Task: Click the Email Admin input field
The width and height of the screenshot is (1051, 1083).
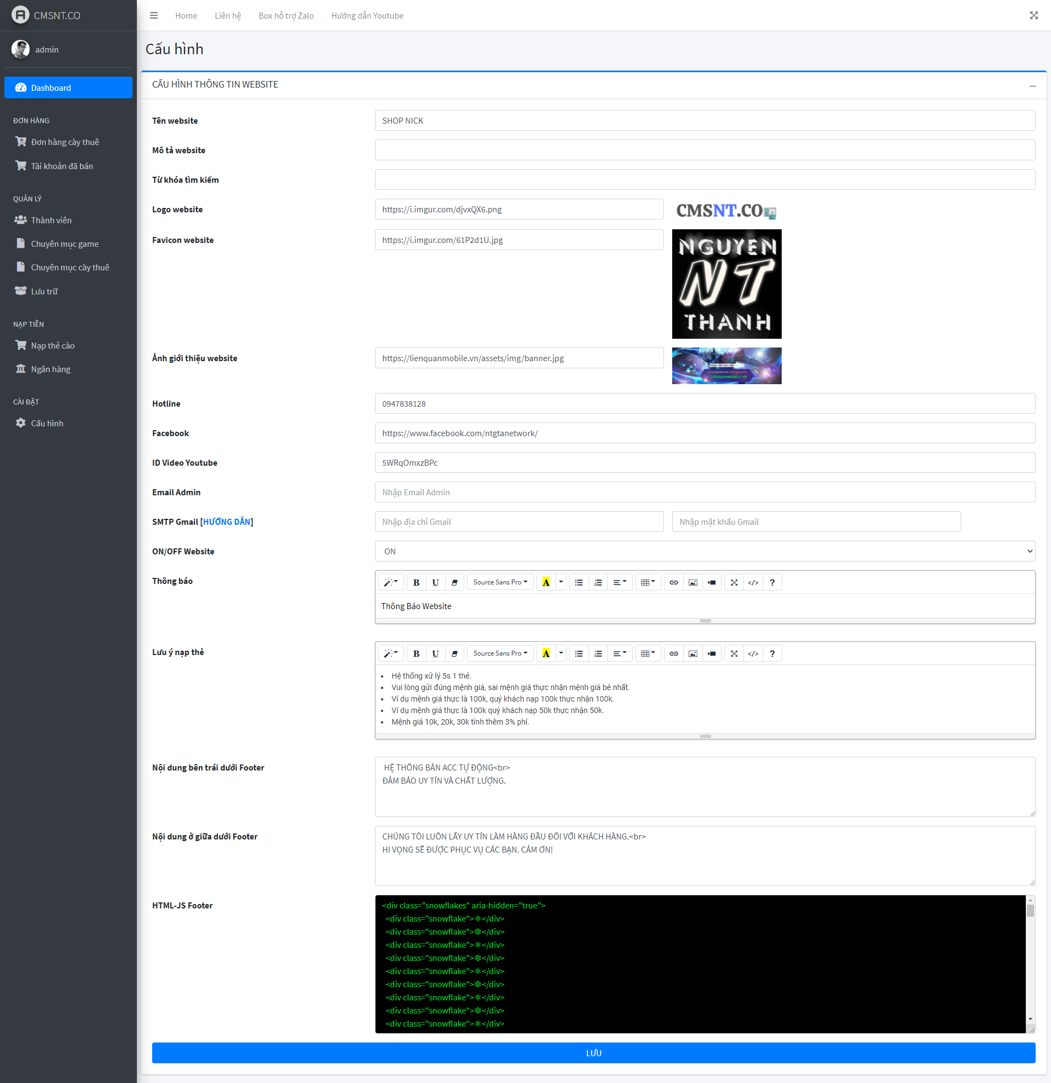Action: point(704,493)
